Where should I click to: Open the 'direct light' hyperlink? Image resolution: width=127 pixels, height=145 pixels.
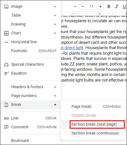click(72, 48)
